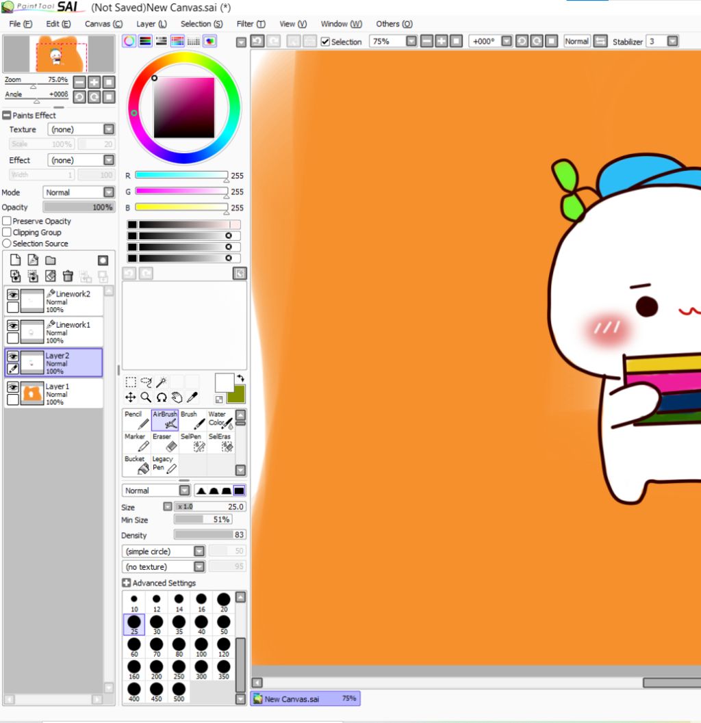
Task: Select the Water Color tool
Action: coord(220,419)
